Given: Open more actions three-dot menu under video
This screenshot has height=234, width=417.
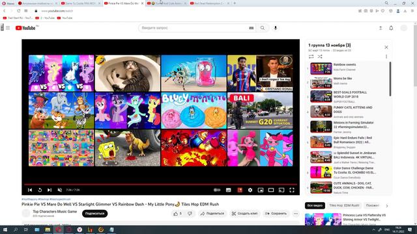Looking at the screenshot, I should click(x=296, y=214).
